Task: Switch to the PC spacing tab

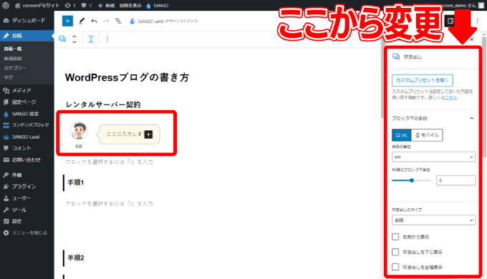Action: point(402,135)
